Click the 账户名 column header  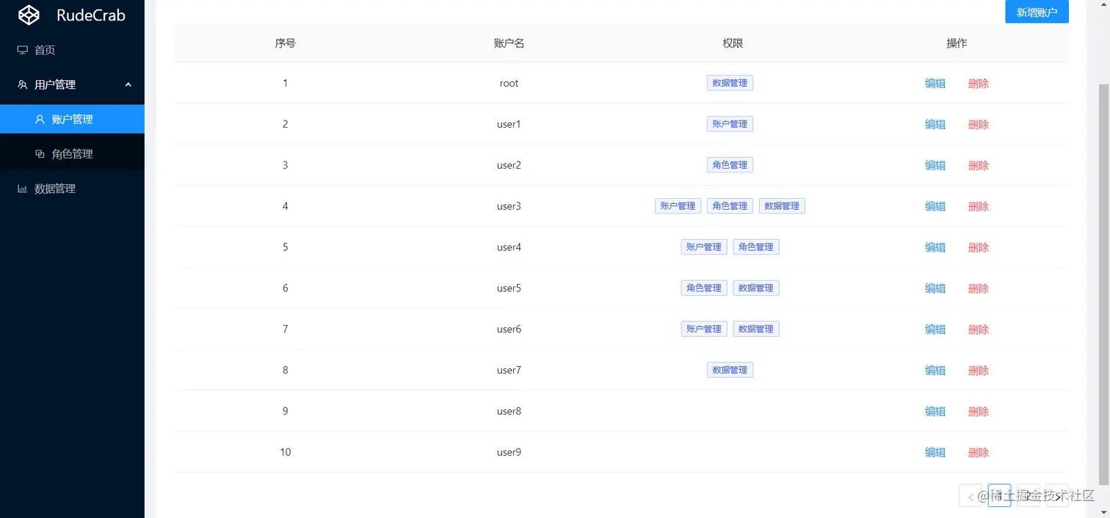[509, 43]
